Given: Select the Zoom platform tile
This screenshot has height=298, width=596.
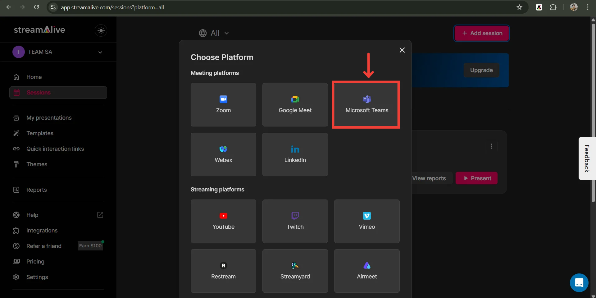Looking at the screenshot, I should (x=223, y=105).
